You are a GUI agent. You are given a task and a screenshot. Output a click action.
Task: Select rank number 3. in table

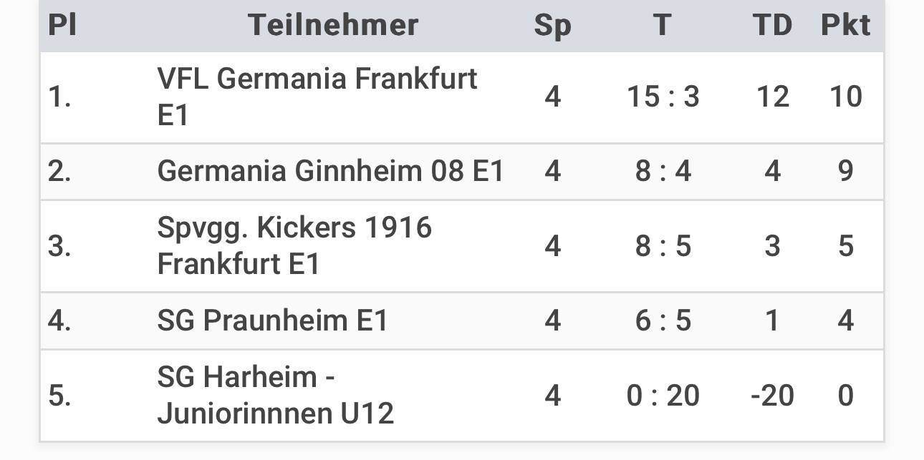tap(59, 245)
